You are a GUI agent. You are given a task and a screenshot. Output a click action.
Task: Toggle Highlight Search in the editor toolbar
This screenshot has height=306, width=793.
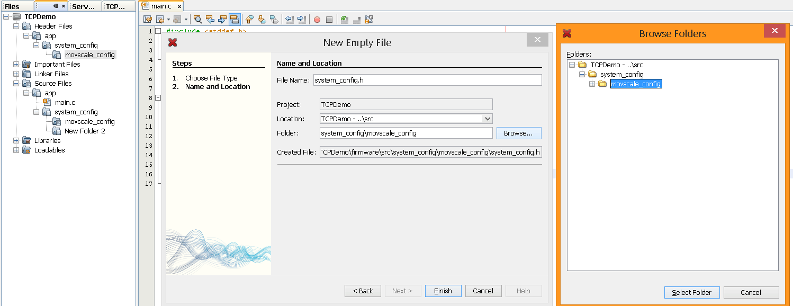coord(235,20)
